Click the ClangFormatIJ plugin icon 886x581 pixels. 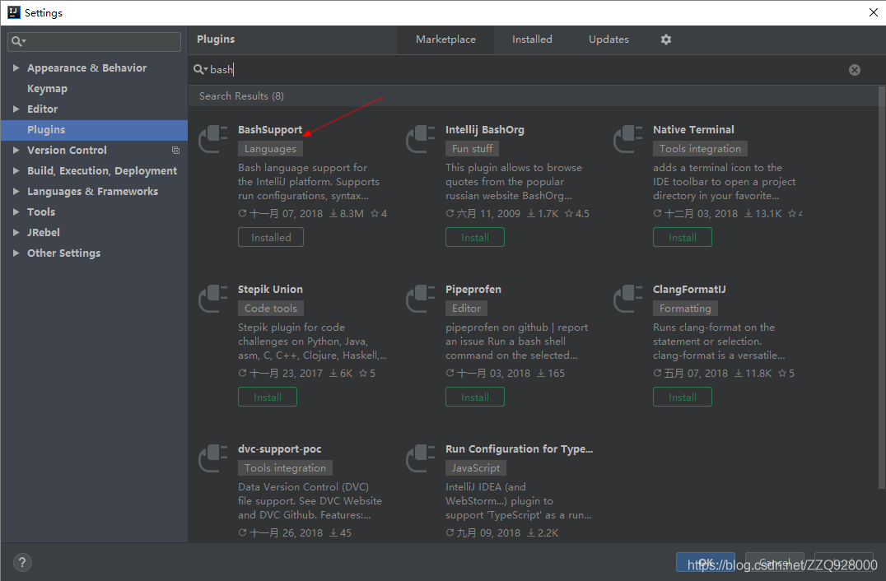coord(627,299)
